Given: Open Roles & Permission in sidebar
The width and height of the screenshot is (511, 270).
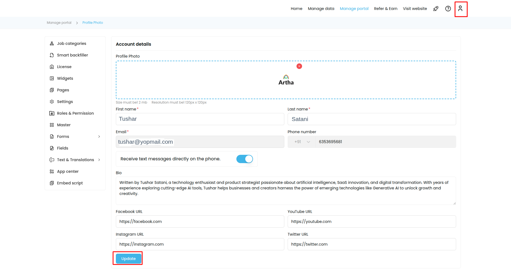Looking at the screenshot, I should click(75, 113).
